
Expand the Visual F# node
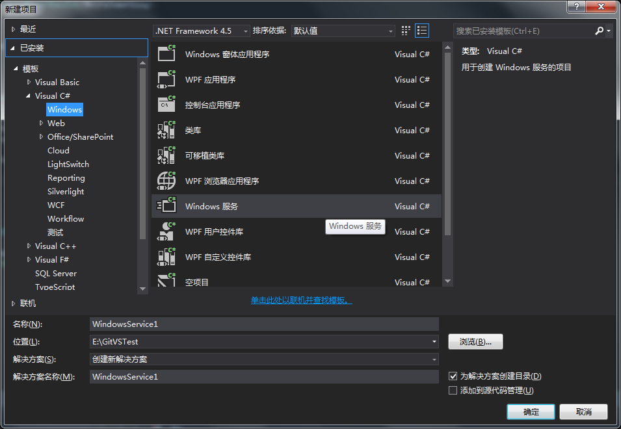click(x=29, y=259)
